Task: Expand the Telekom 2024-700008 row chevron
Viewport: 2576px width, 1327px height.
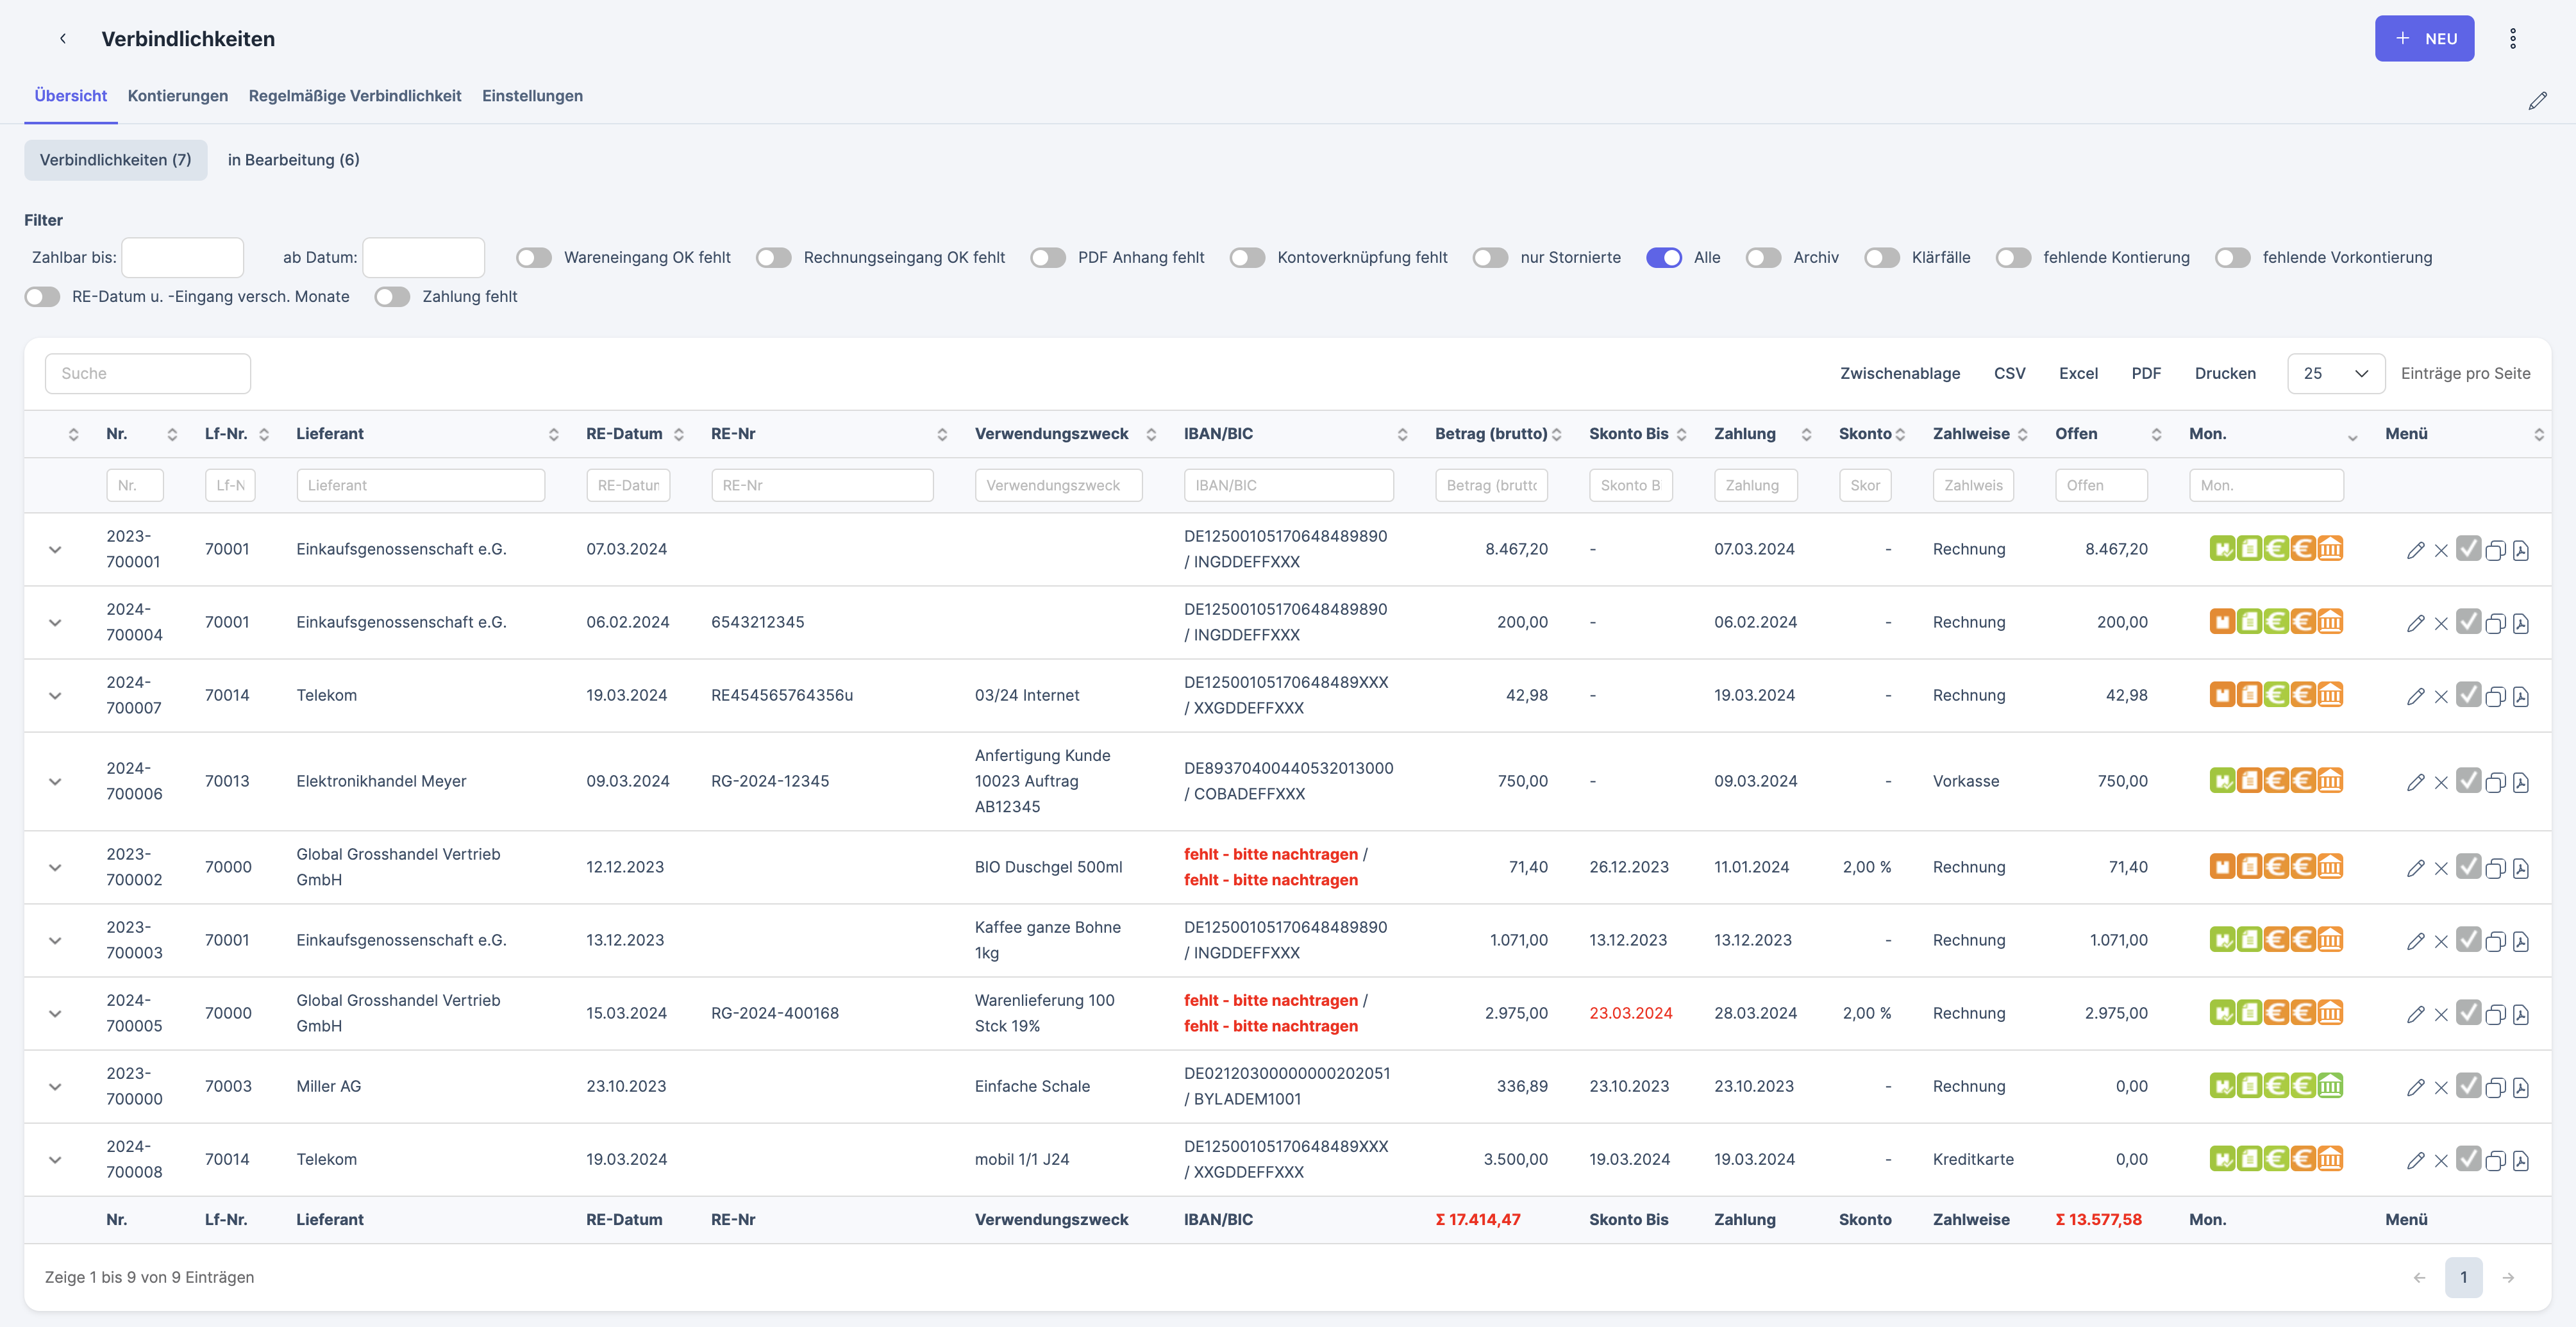Action: point(55,1159)
